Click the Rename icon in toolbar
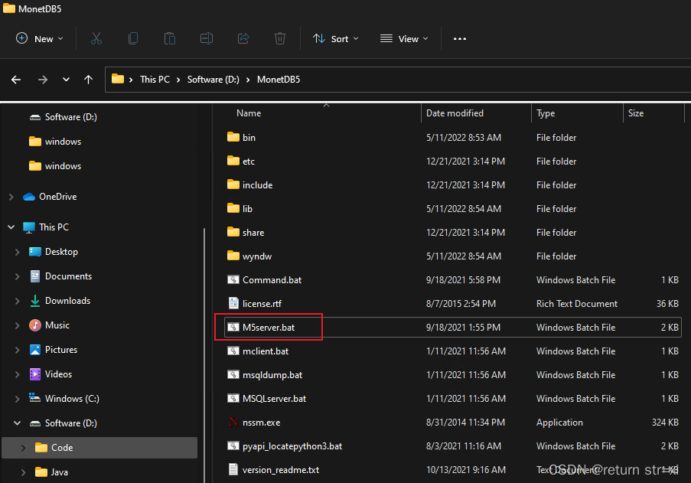The width and height of the screenshot is (691, 483). click(207, 39)
